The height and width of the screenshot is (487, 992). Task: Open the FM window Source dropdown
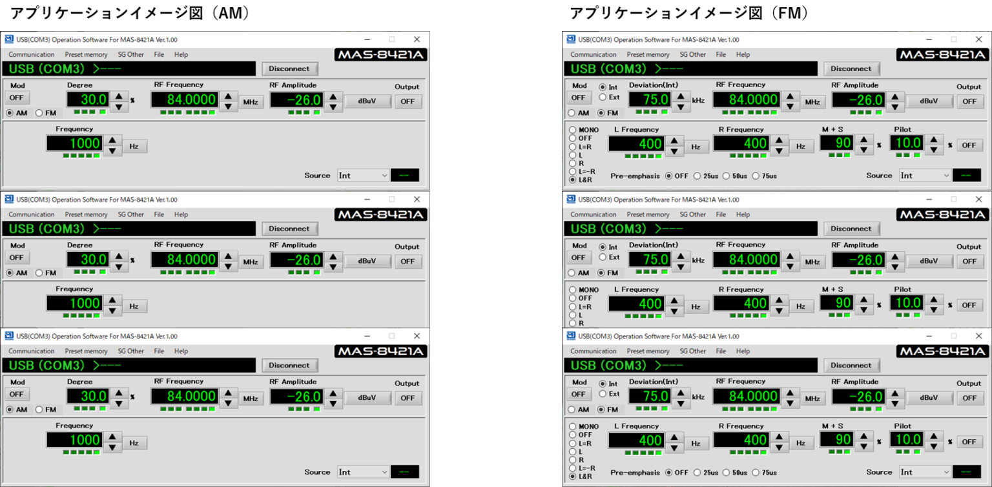point(924,174)
